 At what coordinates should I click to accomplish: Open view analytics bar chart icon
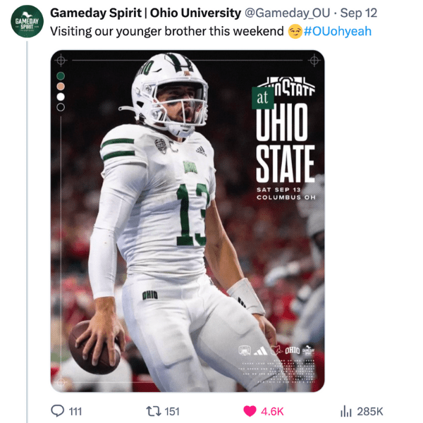346,411
